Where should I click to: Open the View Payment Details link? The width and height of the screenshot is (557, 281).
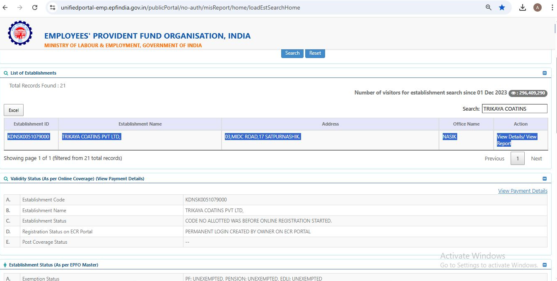[x=523, y=191]
